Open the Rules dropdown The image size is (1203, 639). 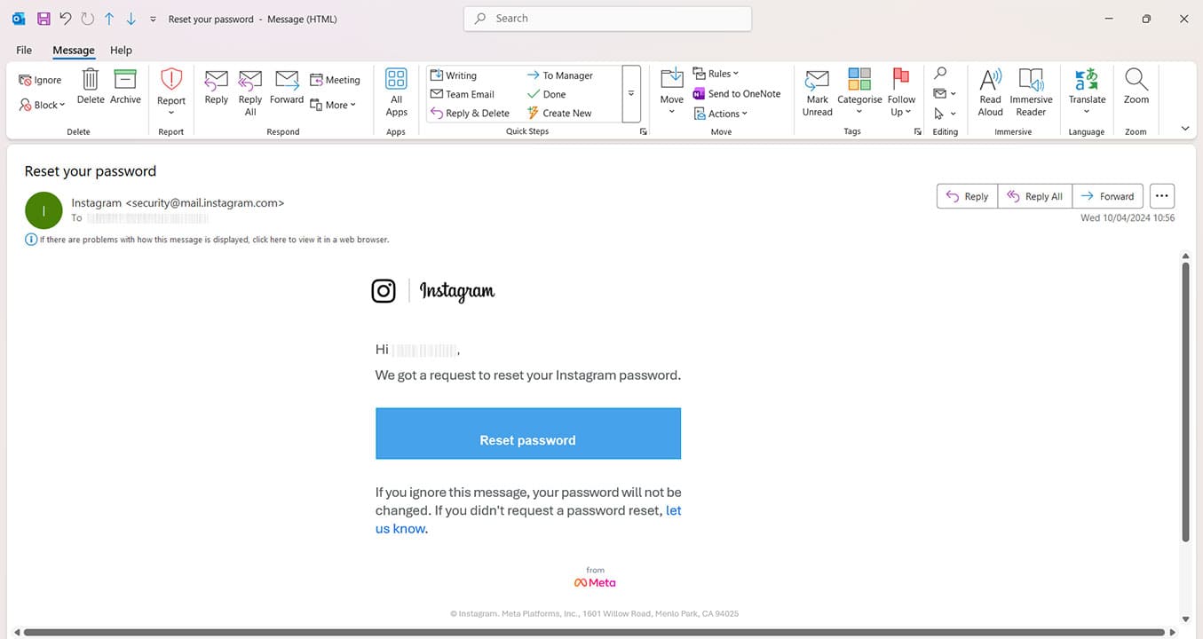(x=716, y=74)
